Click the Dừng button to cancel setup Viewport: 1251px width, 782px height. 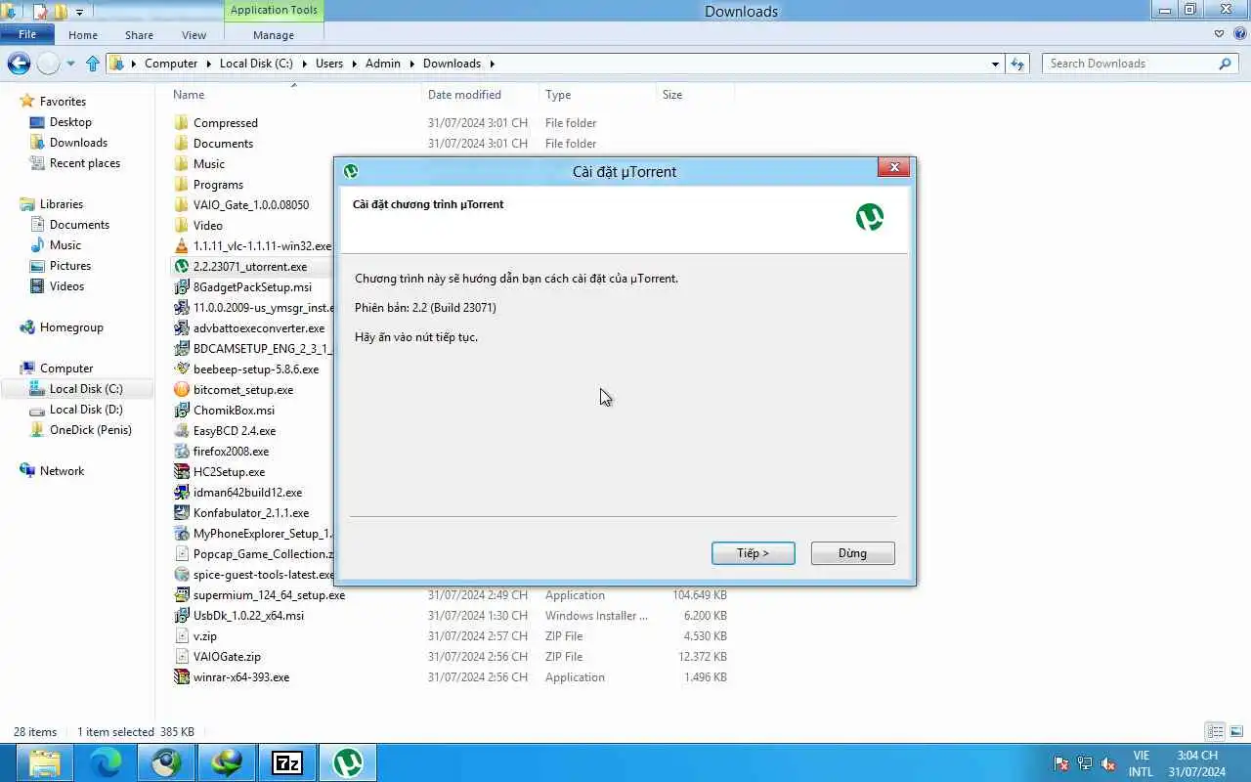pyautogui.click(x=852, y=553)
